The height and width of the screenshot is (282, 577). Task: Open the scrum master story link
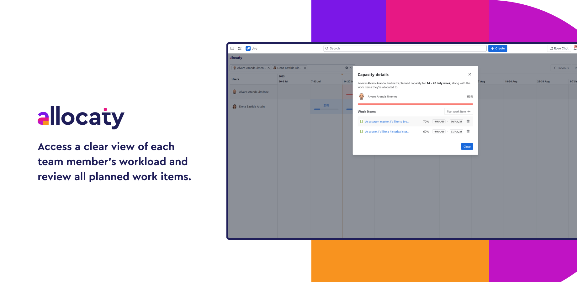(387, 122)
